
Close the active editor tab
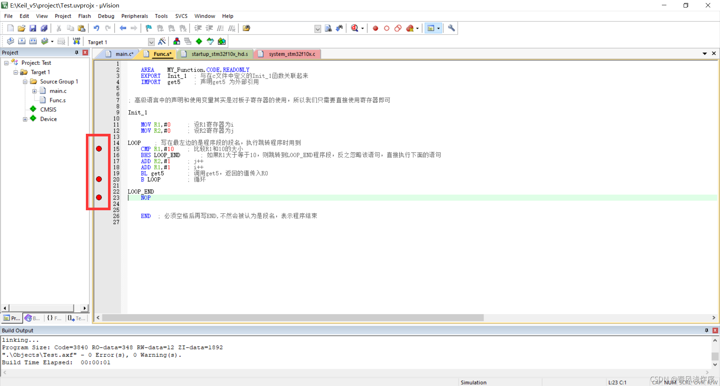pyautogui.click(x=714, y=54)
